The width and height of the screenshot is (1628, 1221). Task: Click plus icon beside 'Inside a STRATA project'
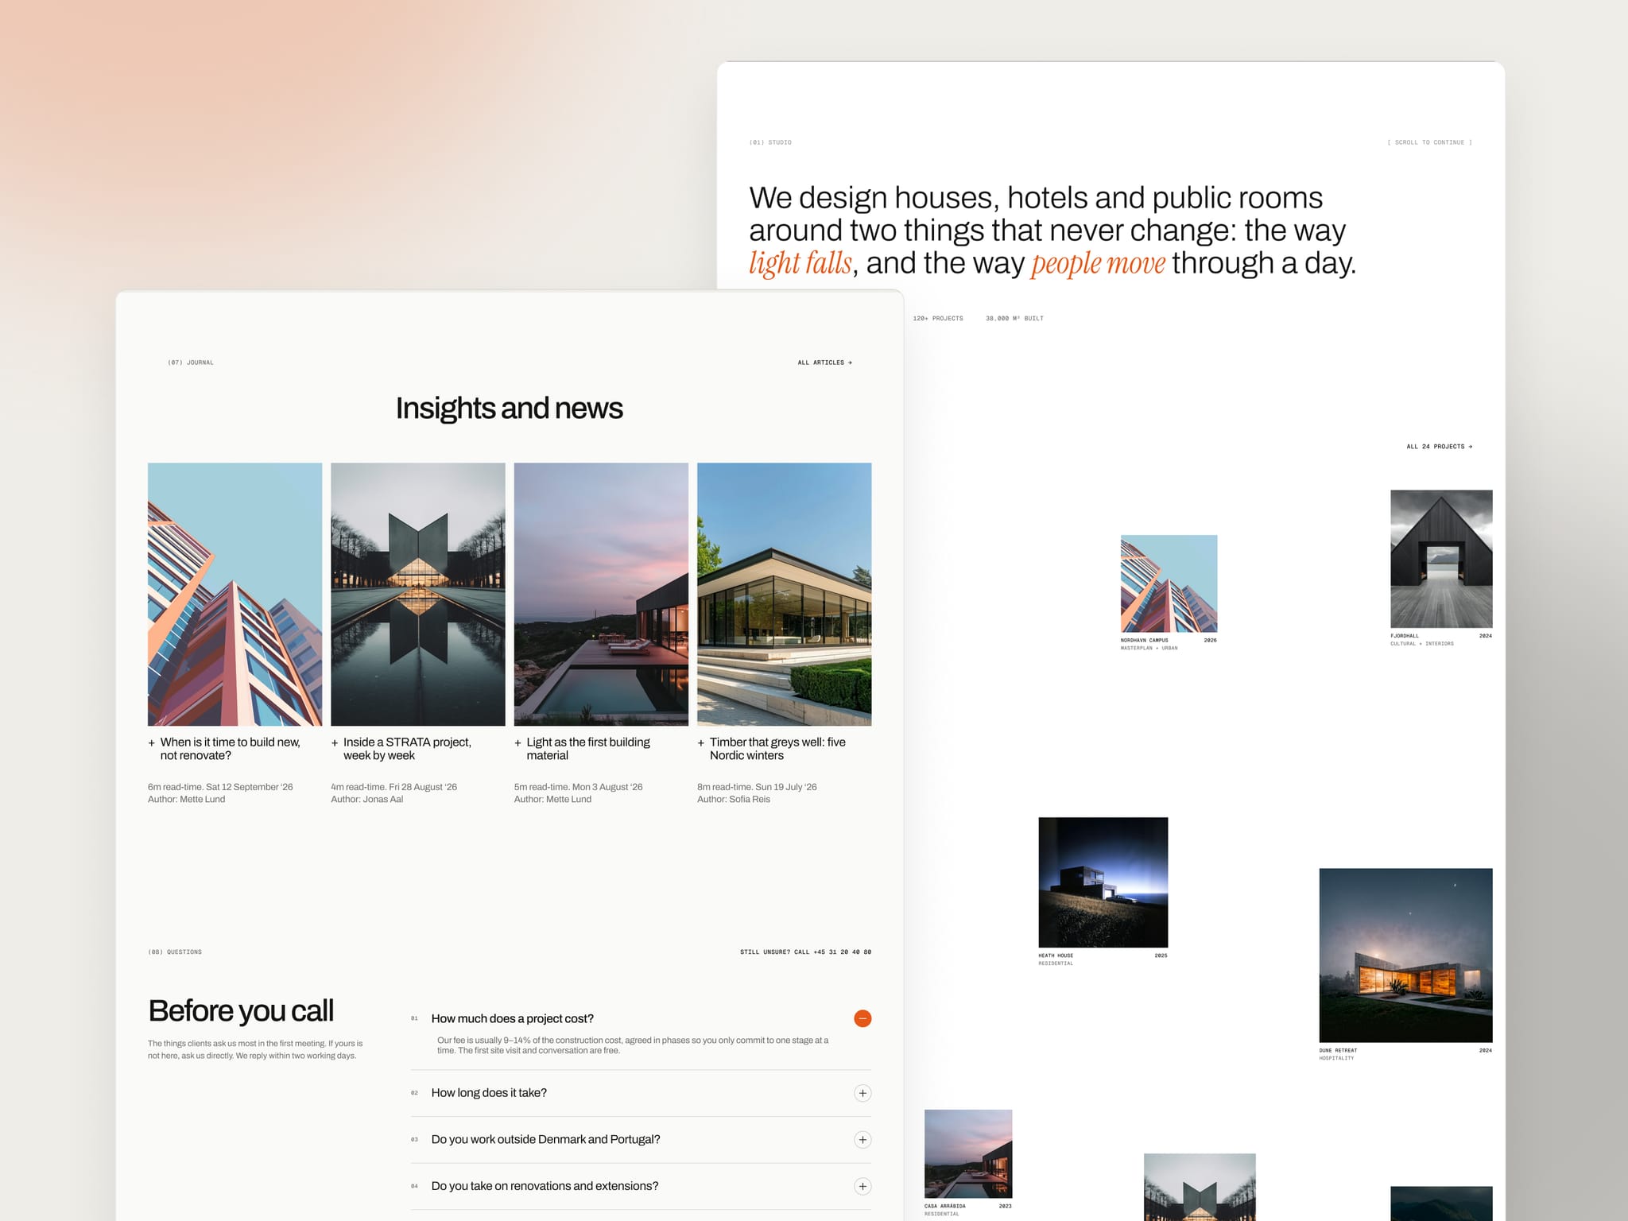point(335,743)
